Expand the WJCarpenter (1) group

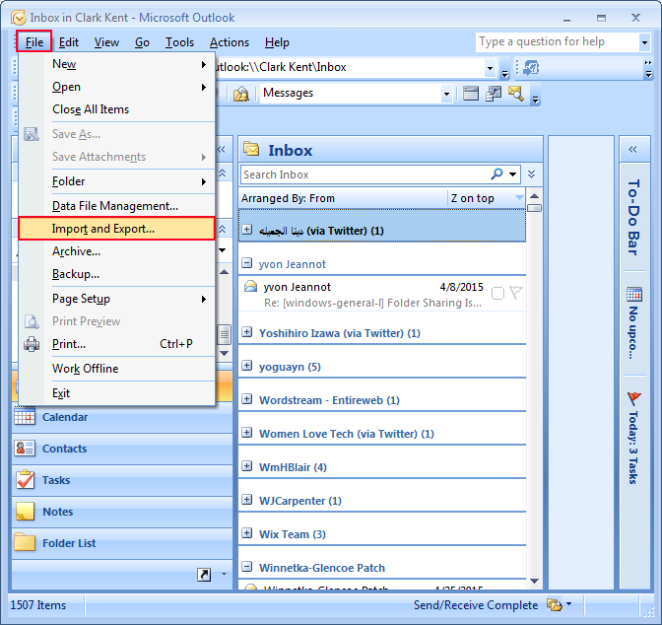tap(246, 500)
